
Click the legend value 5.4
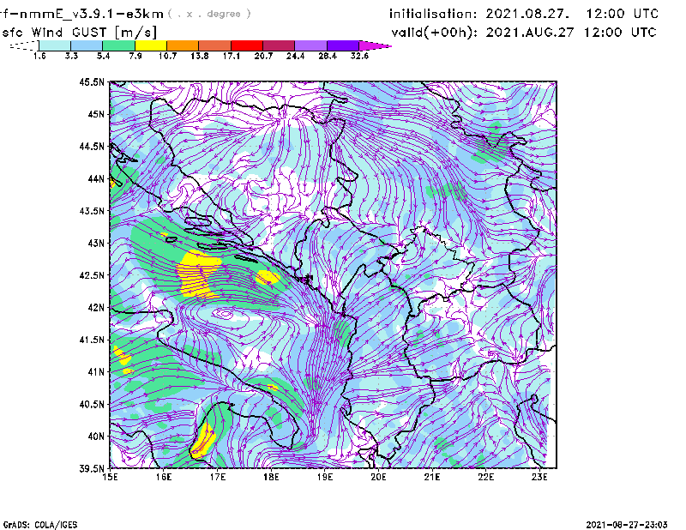103,56
